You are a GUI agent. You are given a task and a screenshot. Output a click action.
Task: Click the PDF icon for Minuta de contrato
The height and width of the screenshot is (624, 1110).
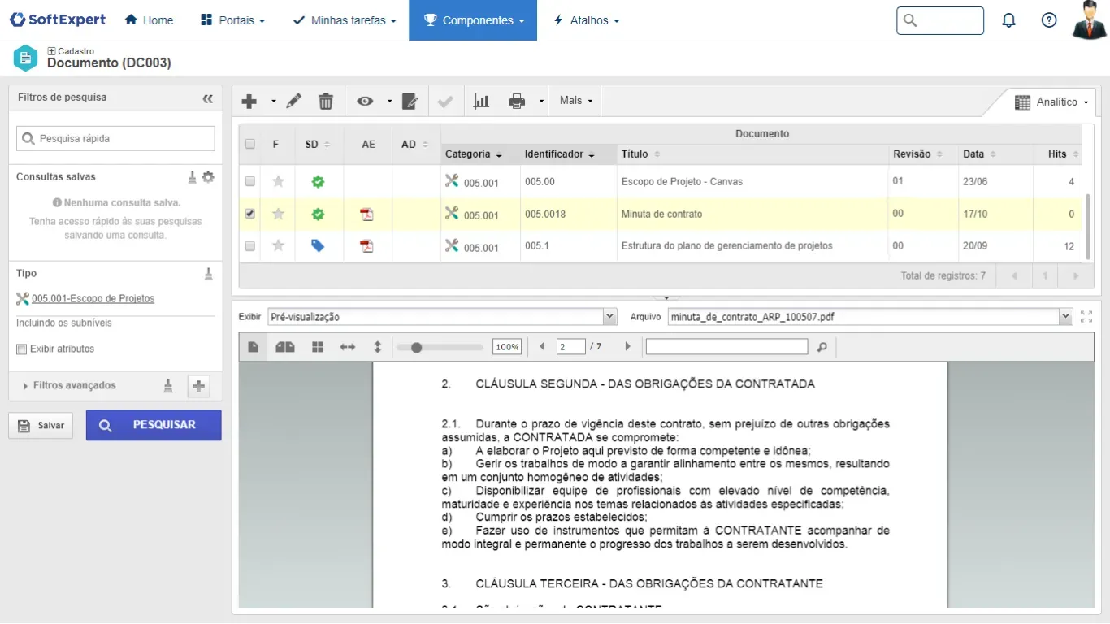[367, 214]
